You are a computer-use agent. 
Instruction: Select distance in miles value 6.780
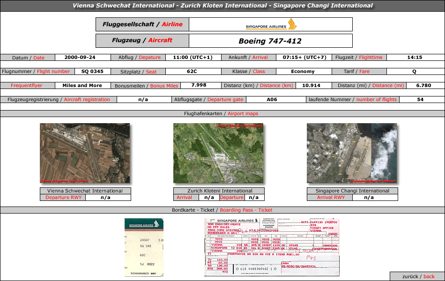coord(423,85)
